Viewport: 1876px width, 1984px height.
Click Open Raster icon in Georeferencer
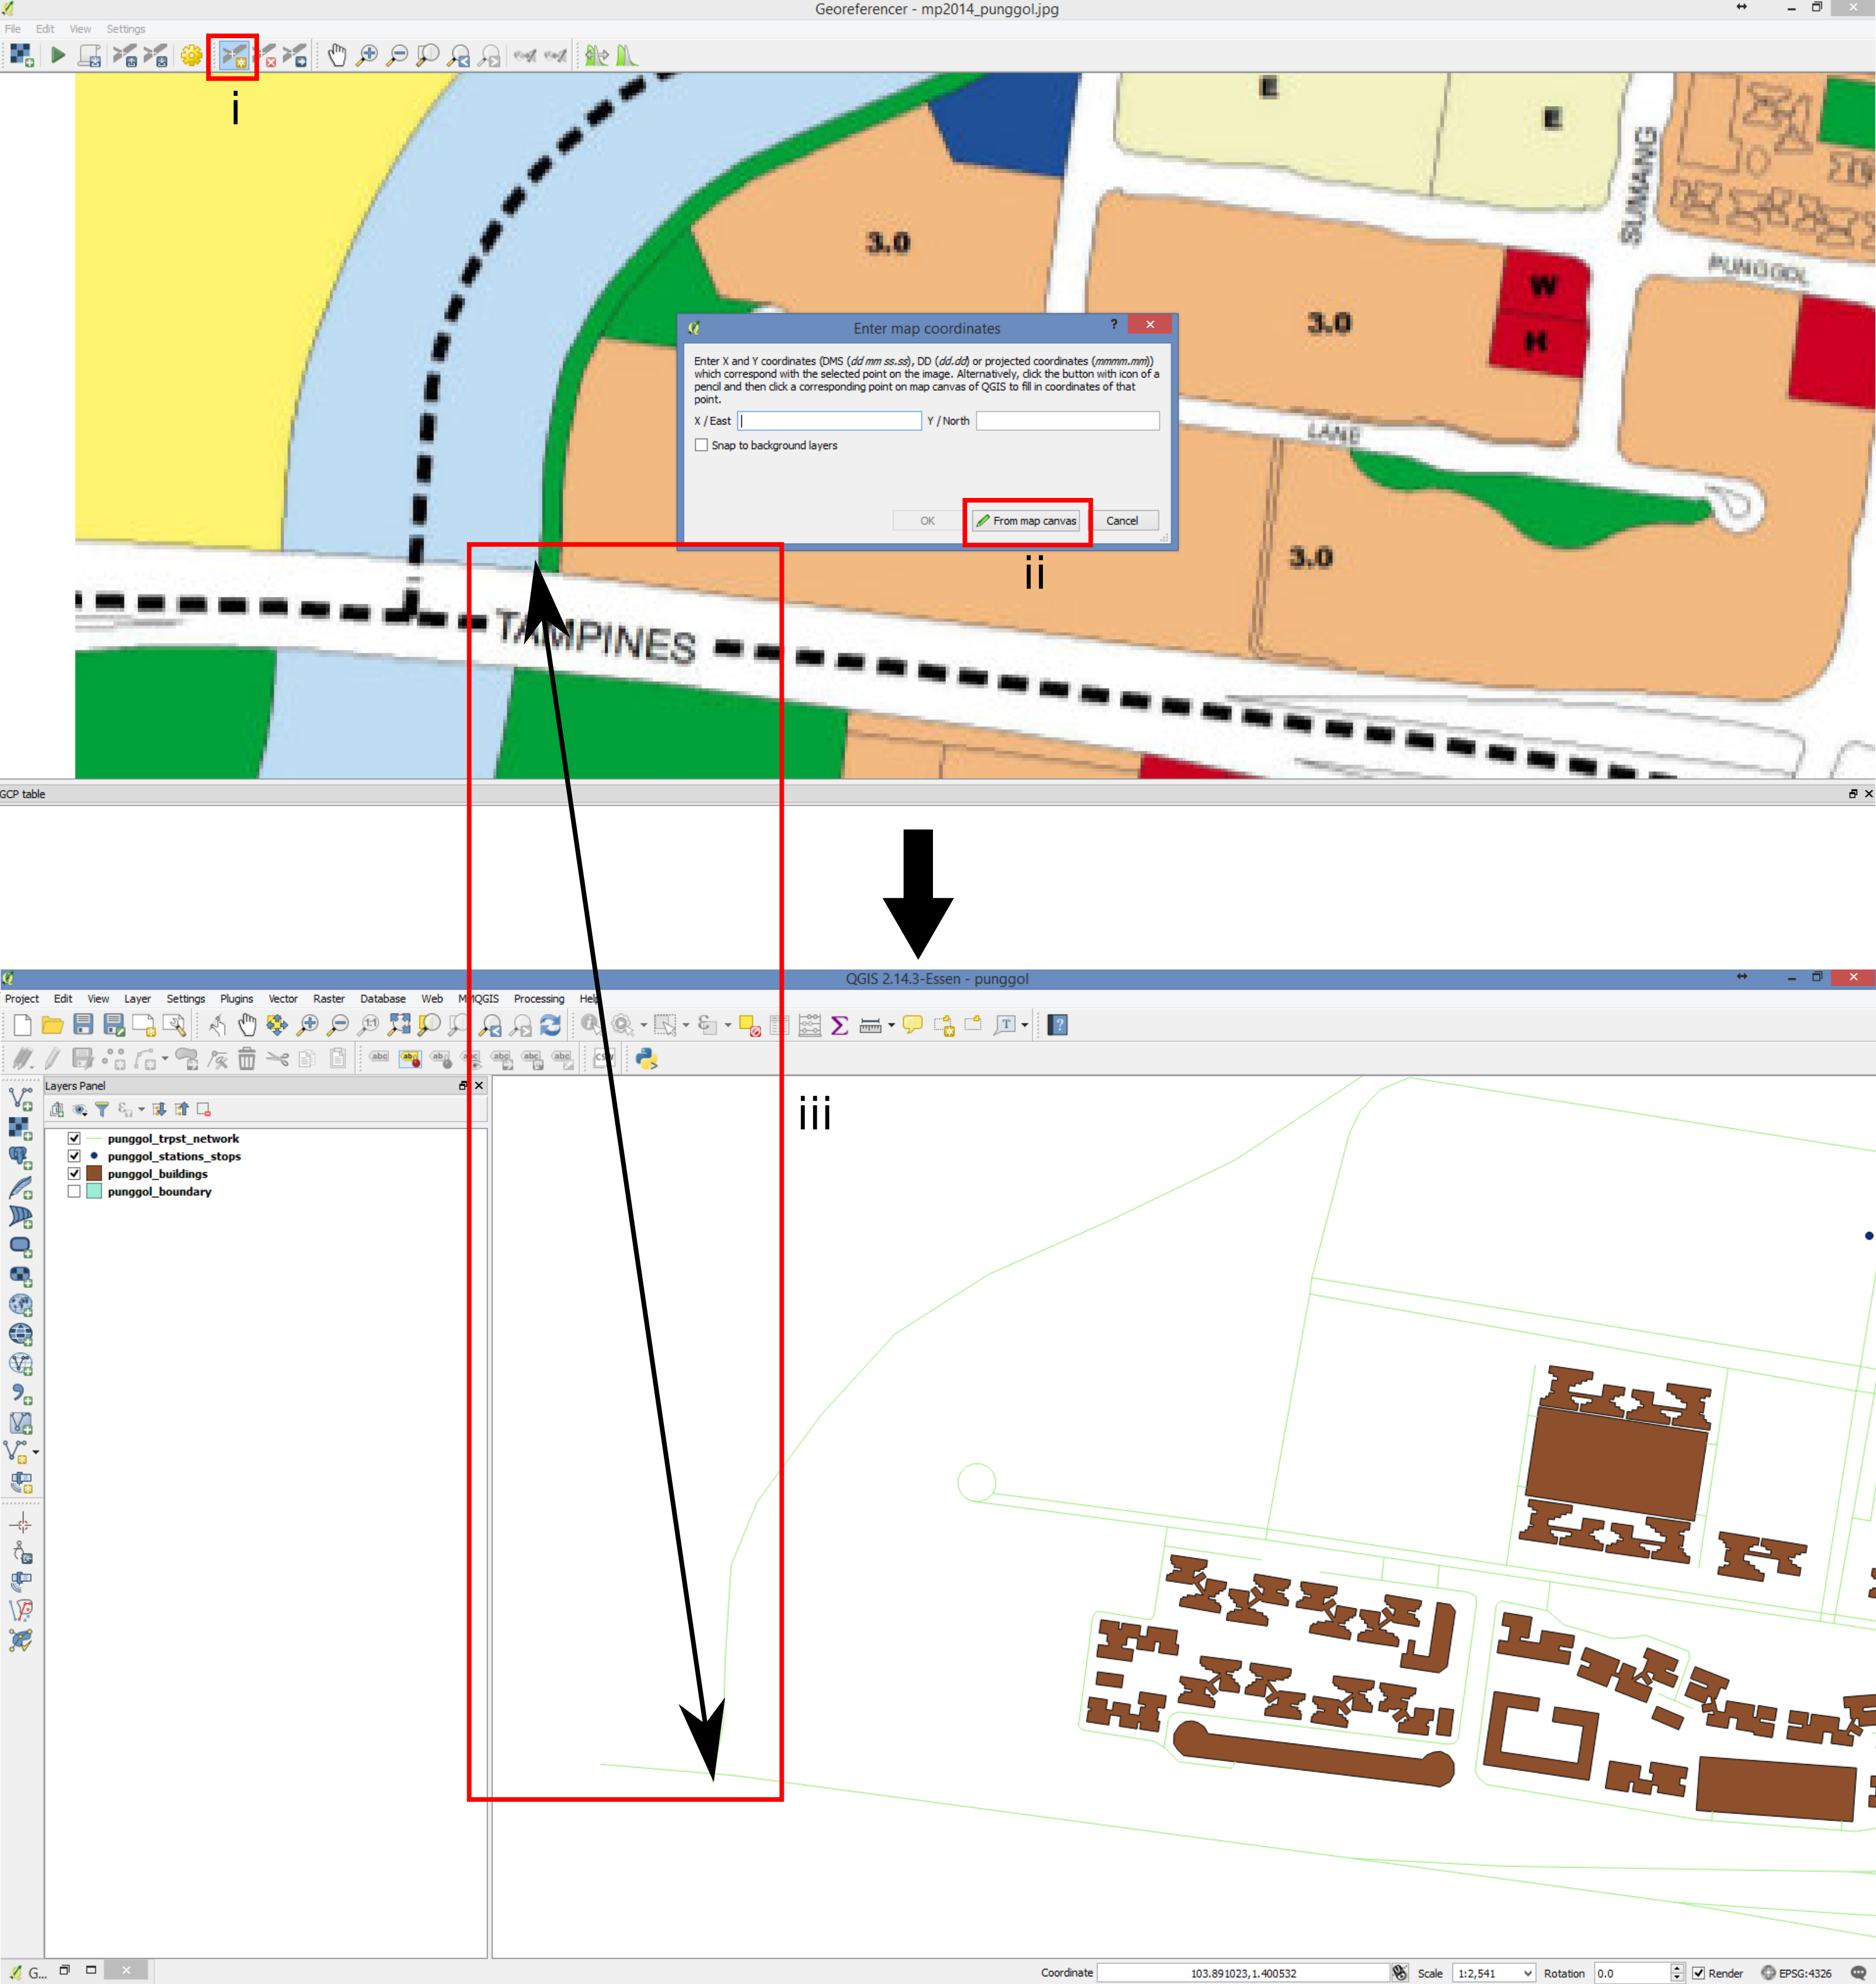(x=21, y=56)
